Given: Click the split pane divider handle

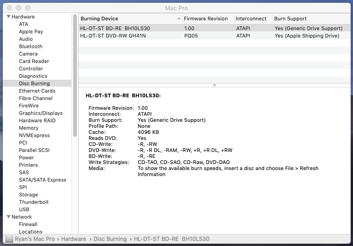Looking at the screenshot, I should tap(214, 85).
